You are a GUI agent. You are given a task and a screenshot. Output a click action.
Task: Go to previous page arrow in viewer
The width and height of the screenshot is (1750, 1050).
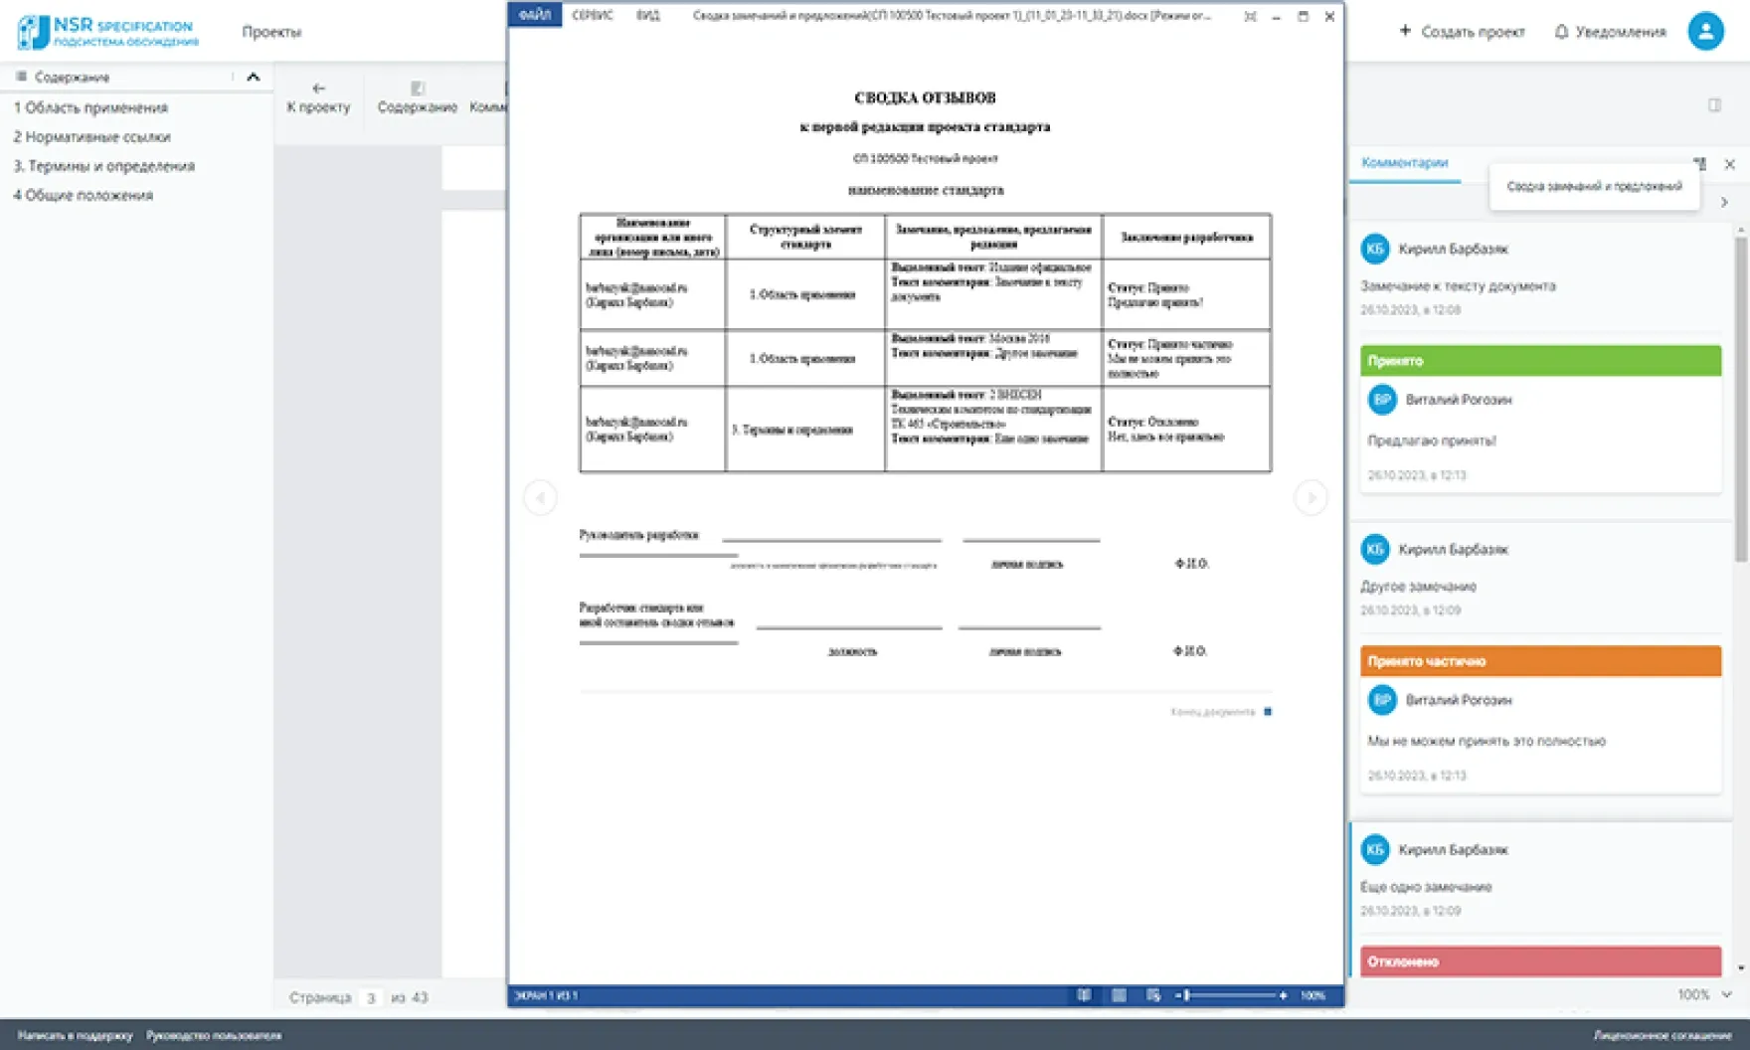point(540,497)
